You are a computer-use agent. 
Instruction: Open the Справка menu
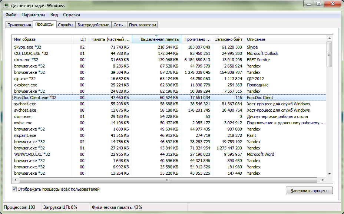pos(71,15)
